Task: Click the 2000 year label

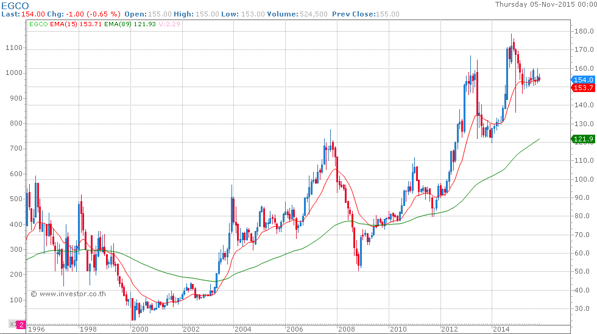Action: (140, 329)
